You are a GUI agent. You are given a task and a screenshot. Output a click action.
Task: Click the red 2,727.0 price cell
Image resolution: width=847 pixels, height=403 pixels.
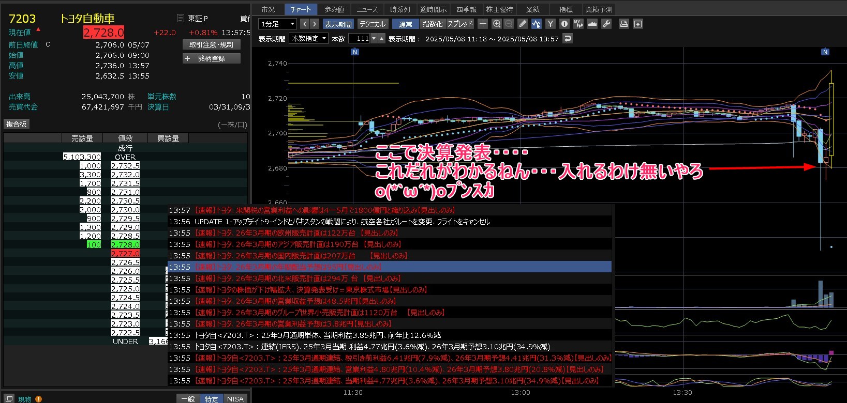pos(125,253)
